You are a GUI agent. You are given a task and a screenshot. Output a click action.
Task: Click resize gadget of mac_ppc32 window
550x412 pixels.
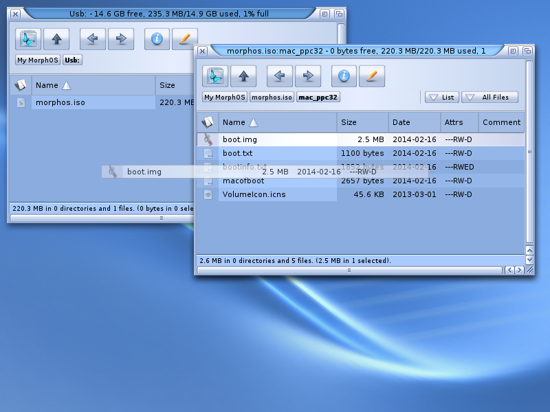click(x=529, y=270)
